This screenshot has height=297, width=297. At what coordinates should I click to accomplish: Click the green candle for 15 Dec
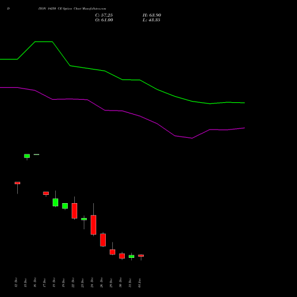click(27, 156)
